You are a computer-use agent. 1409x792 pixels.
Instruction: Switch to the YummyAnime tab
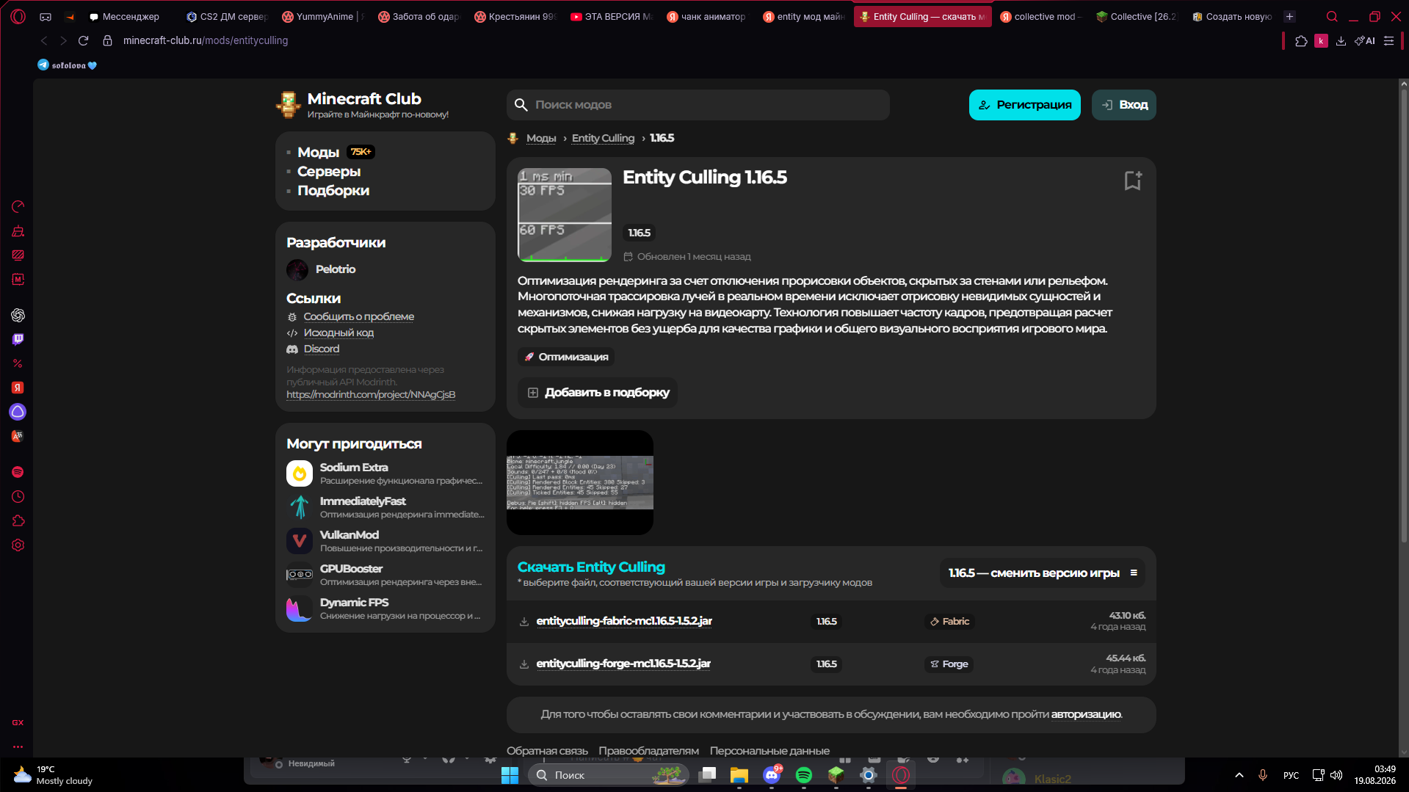[323, 16]
